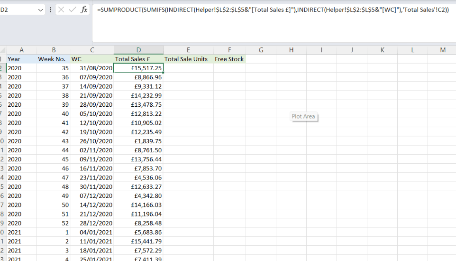Select the date cell 07/09/2020

pyautogui.click(x=92, y=77)
